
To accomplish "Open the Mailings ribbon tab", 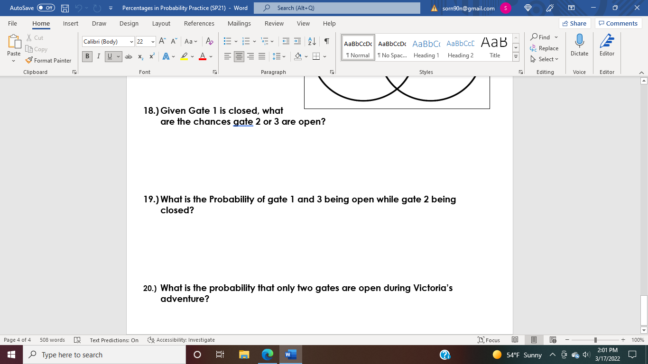I will point(239,23).
